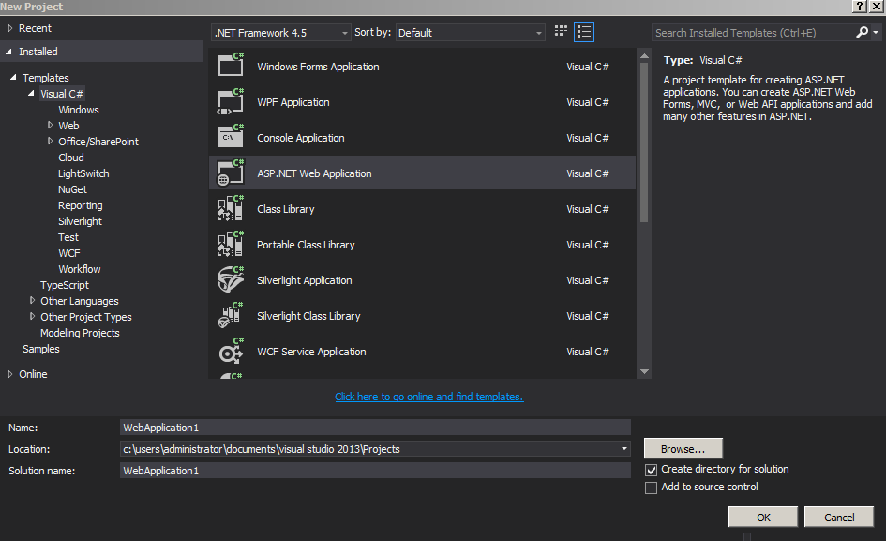Click the link to find templates online
Viewport: 886px width, 541px height.
pos(429,397)
